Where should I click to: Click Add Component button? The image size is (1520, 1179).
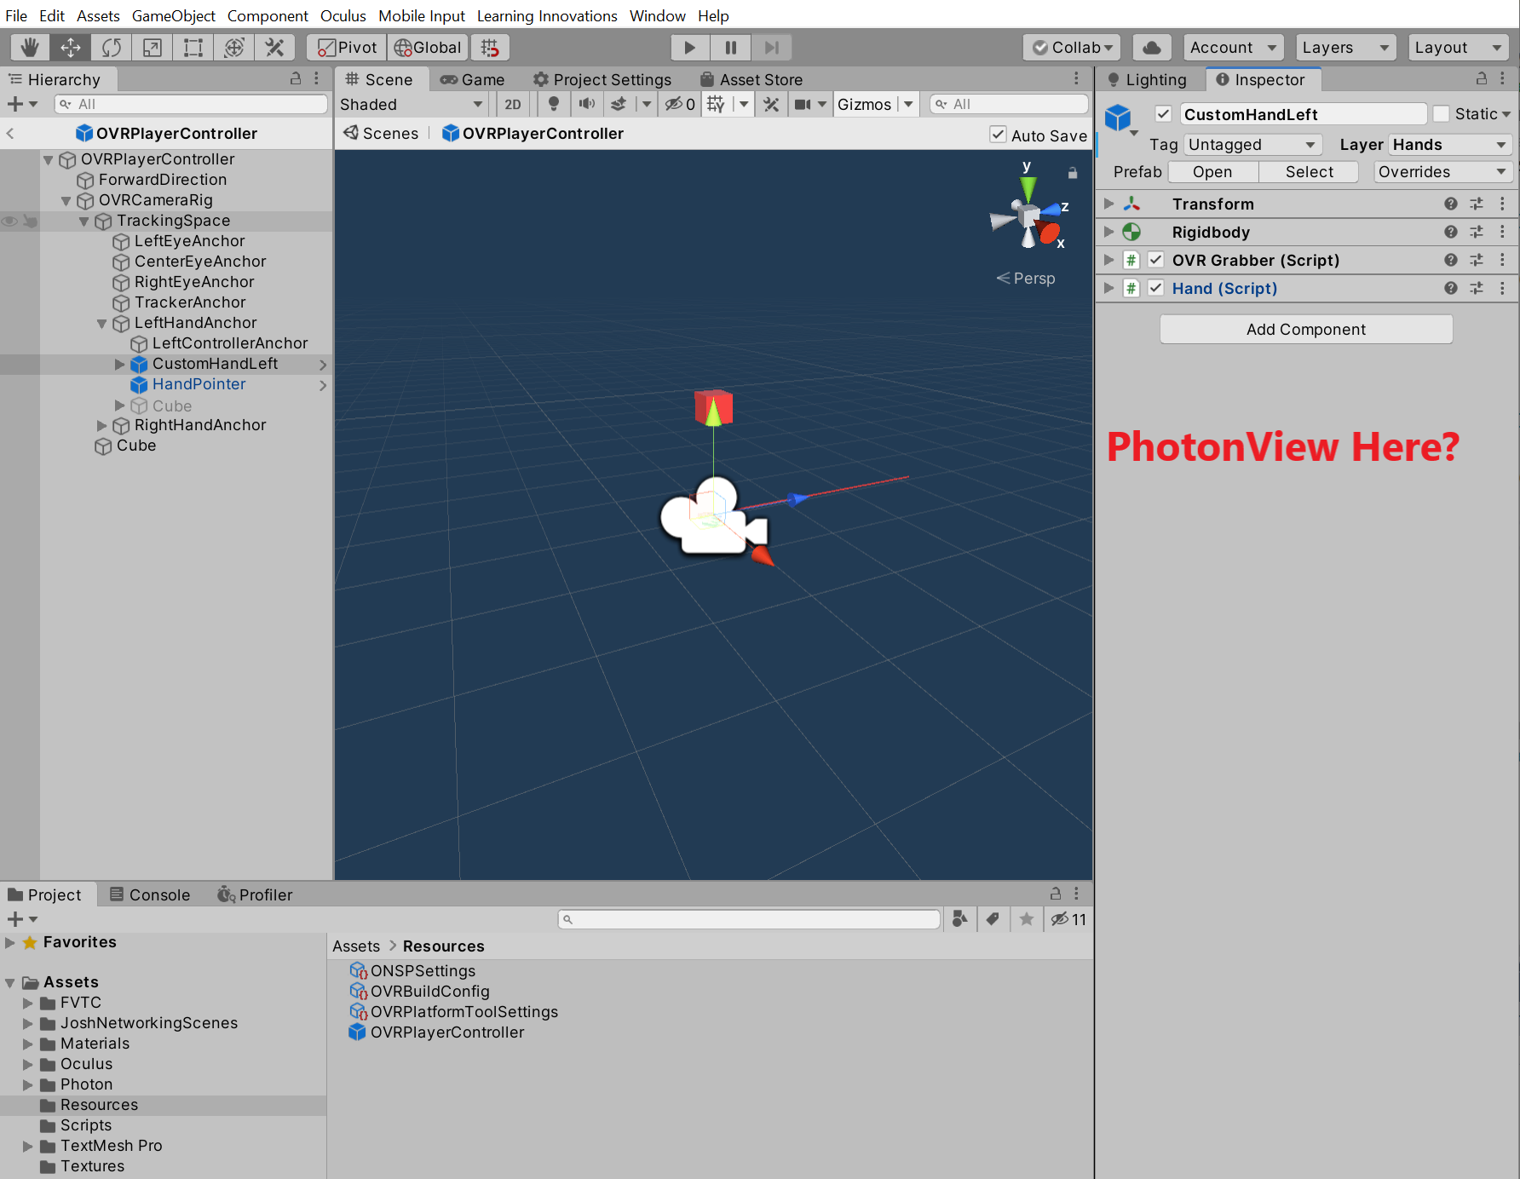coord(1306,330)
